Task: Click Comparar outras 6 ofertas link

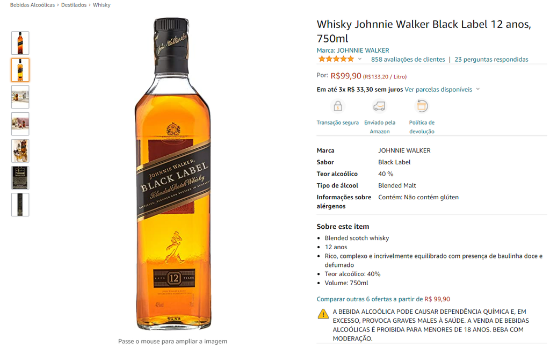Action: click(370, 299)
